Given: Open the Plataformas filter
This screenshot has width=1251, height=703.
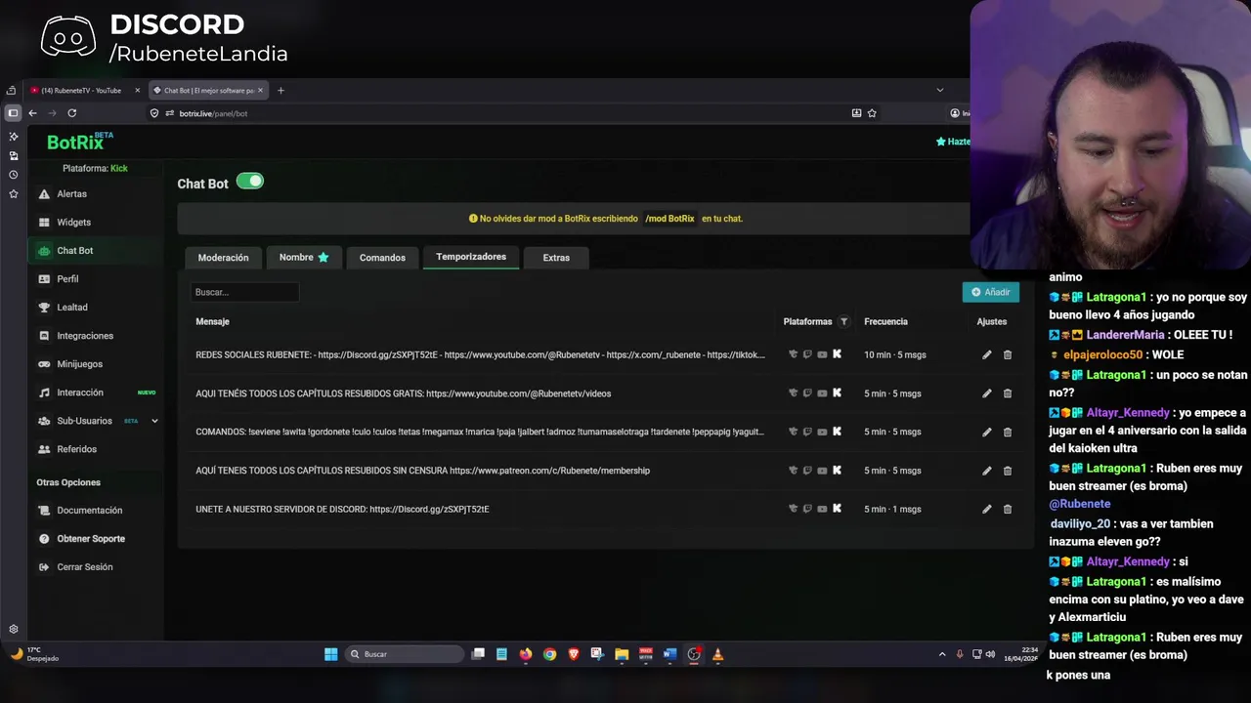Looking at the screenshot, I should 844,321.
